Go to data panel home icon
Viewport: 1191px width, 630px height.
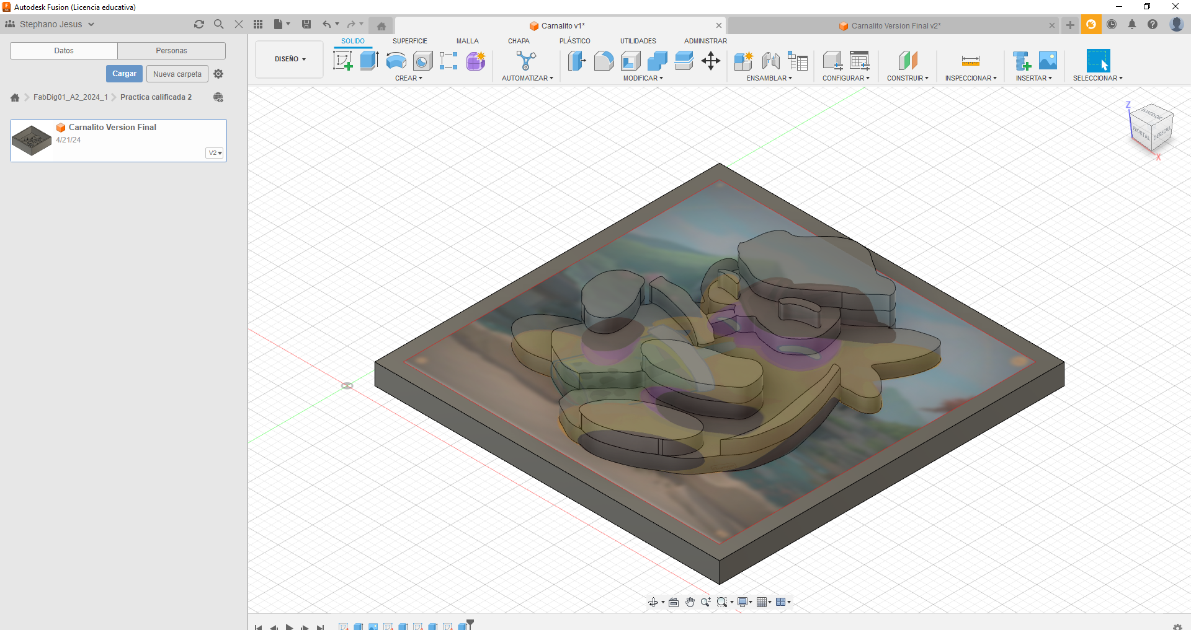15,97
